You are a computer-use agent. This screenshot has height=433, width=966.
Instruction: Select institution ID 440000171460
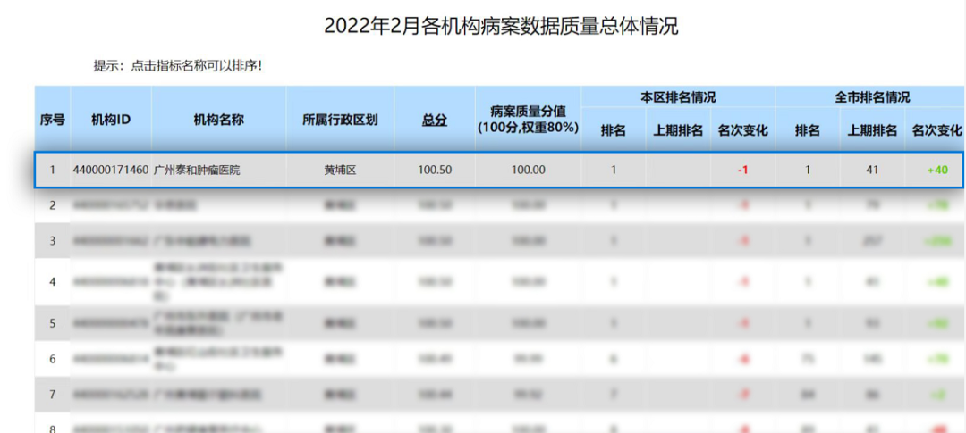pos(111,169)
